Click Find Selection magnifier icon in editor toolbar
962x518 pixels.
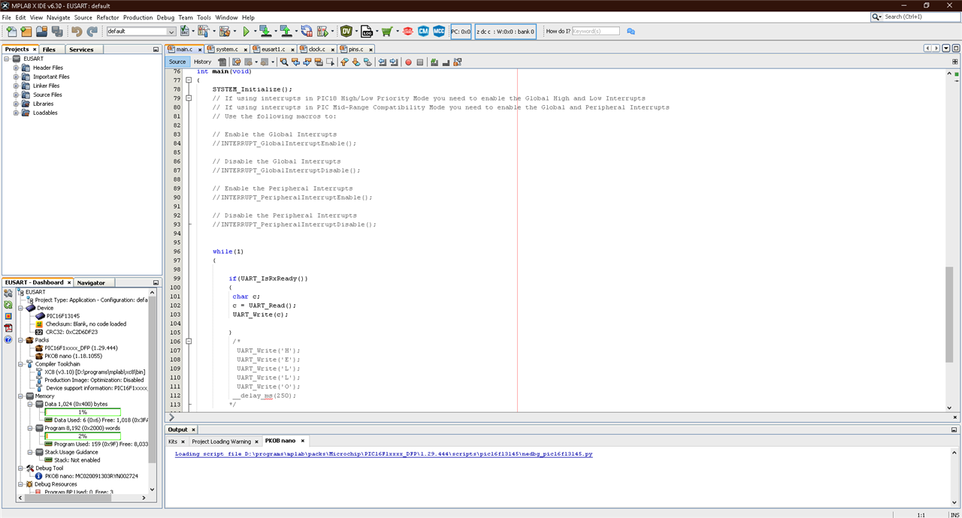(284, 62)
